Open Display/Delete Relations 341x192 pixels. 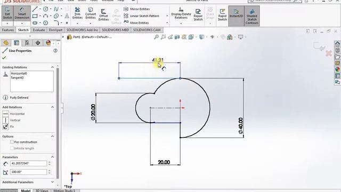[181, 13]
